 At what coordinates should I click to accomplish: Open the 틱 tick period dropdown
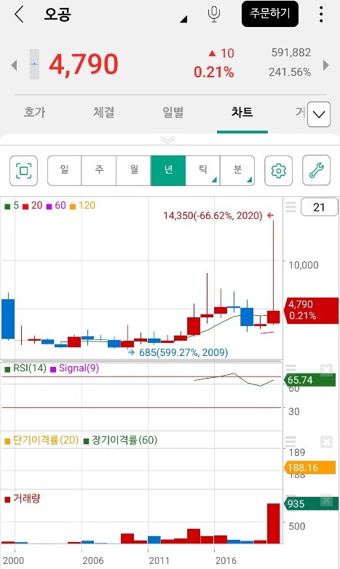(203, 170)
